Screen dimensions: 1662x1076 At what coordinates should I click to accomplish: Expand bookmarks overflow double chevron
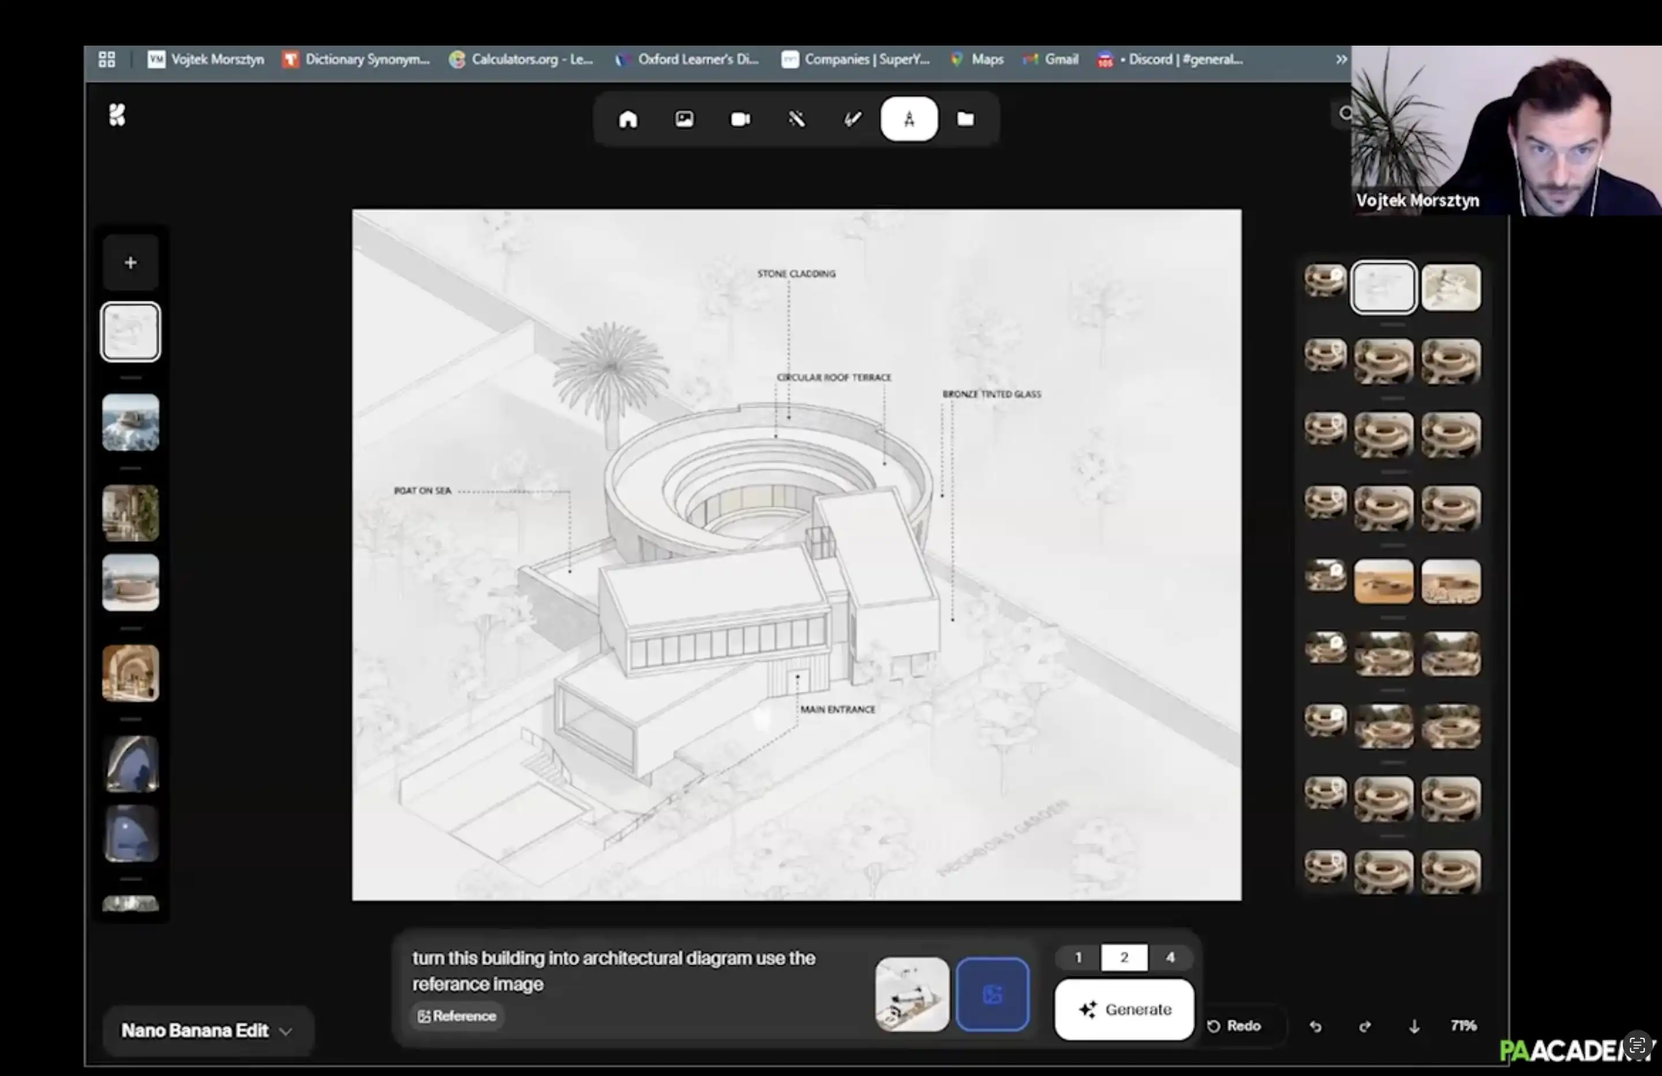pos(1341,59)
